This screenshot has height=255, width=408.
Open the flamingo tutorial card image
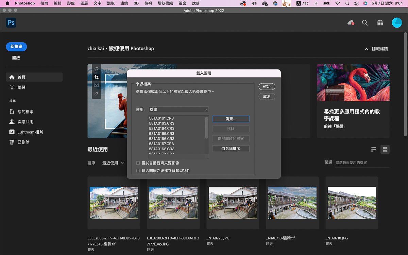353,83
